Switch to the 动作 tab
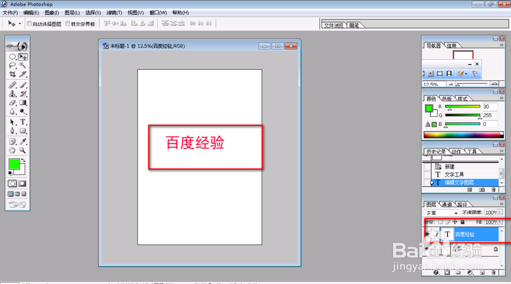This screenshot has height=284, width=511. click(456, 151)
